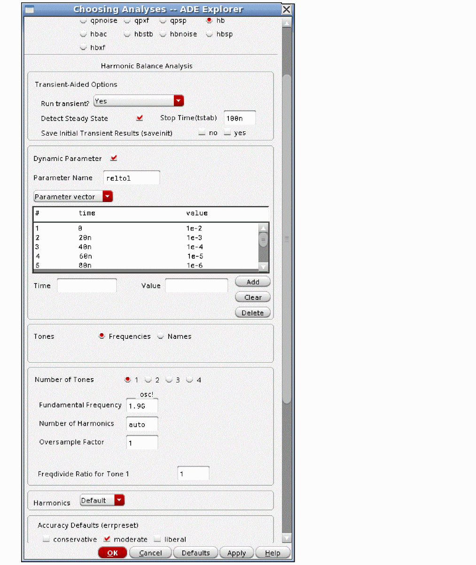The width and height of the screenshot is (476, 565).
Task: Click the Fundamental Frequency input field
Action: coord(142,406)
